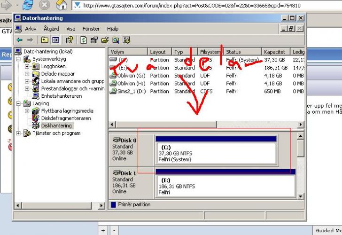Open the Åtgärd menu

[48, 29]
